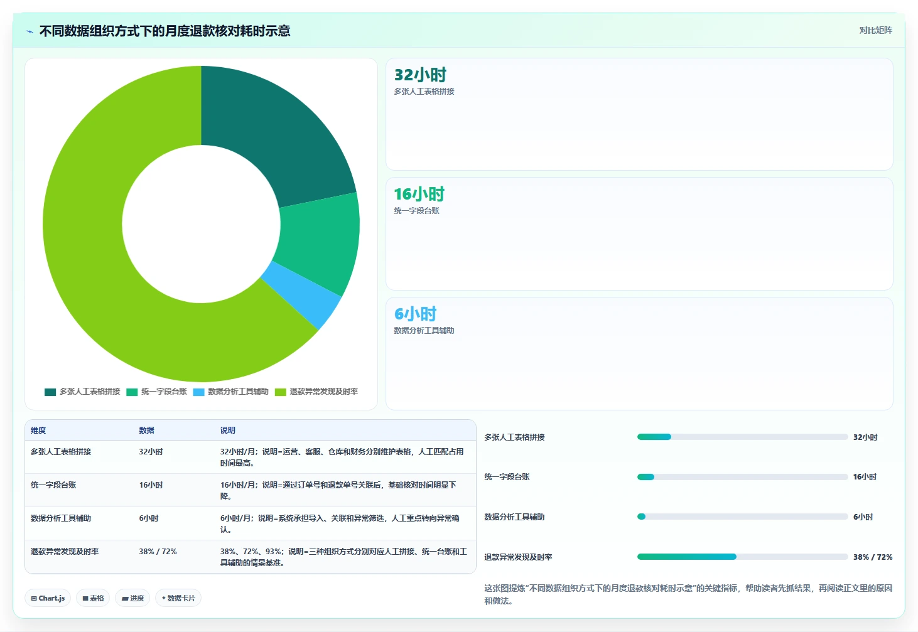The height and width of the screenshot is (632, 918).
Task: Click the 38% / 72% table cell
Action: [x=158, y=552]
